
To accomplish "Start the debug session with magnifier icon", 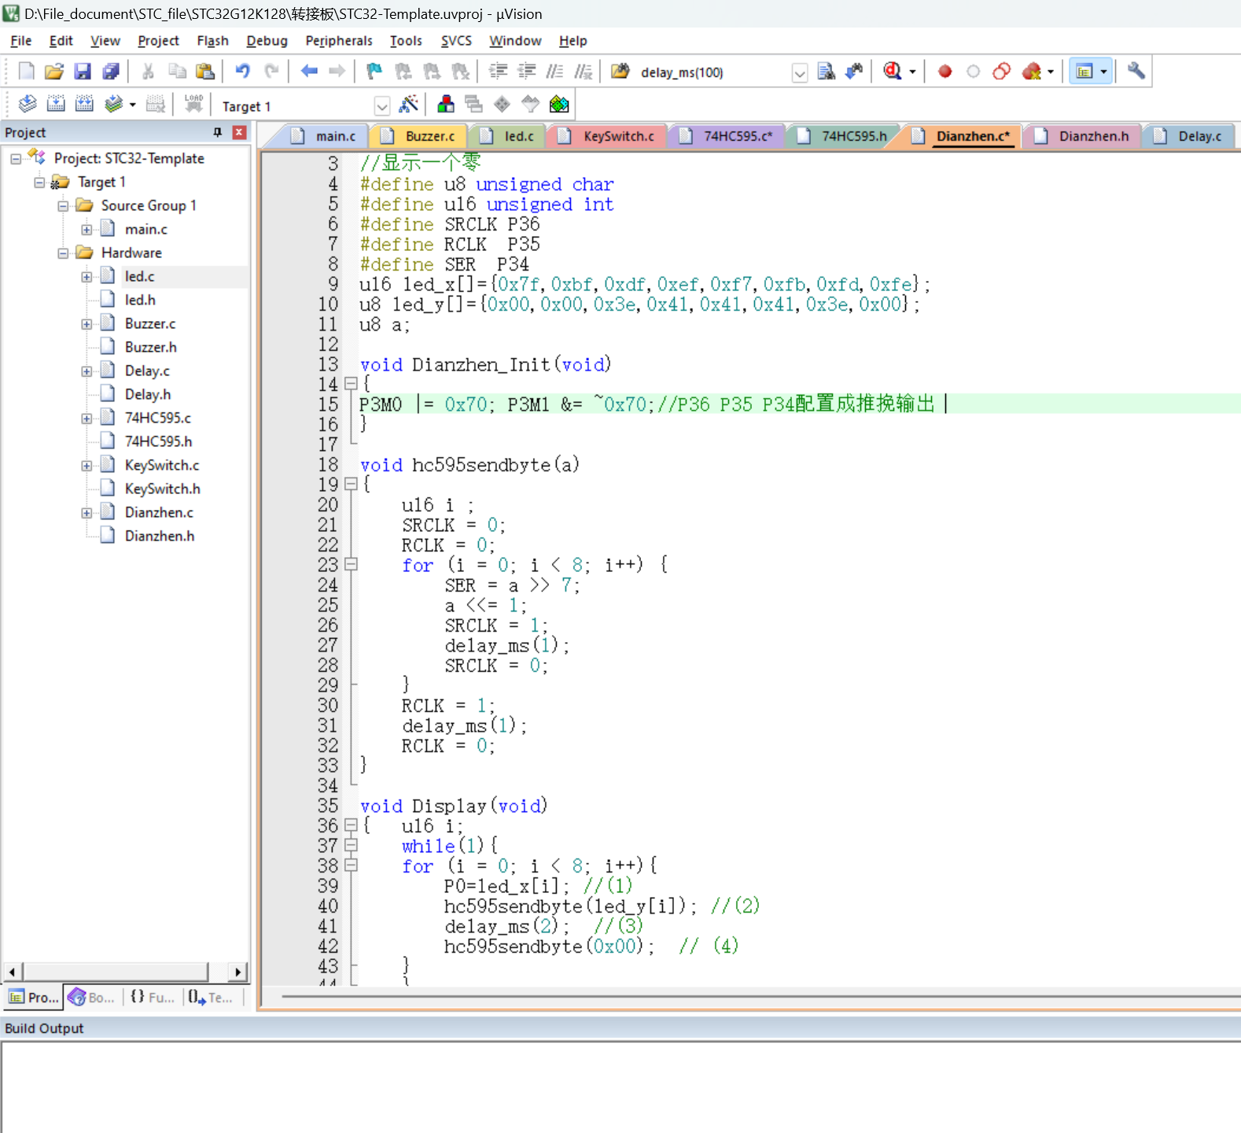I will [892, 72].
